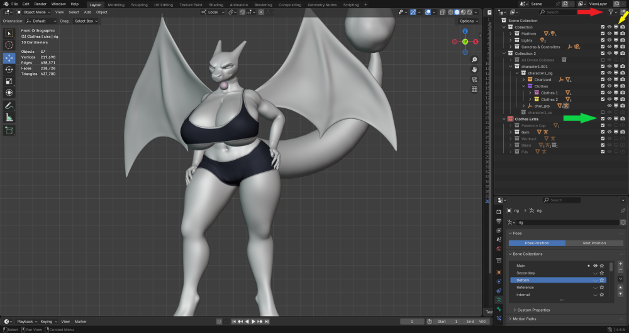629x333 pixels.
Task: Toggle star solo for Deform bone collection
Action: click(602, 280)
